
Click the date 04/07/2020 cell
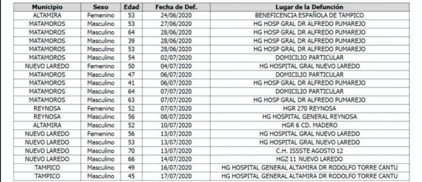(x=176, y=66)
